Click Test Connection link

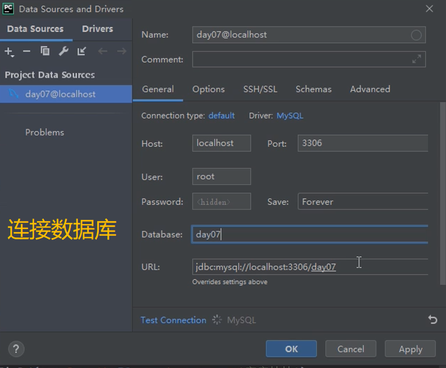pos(173,320)
